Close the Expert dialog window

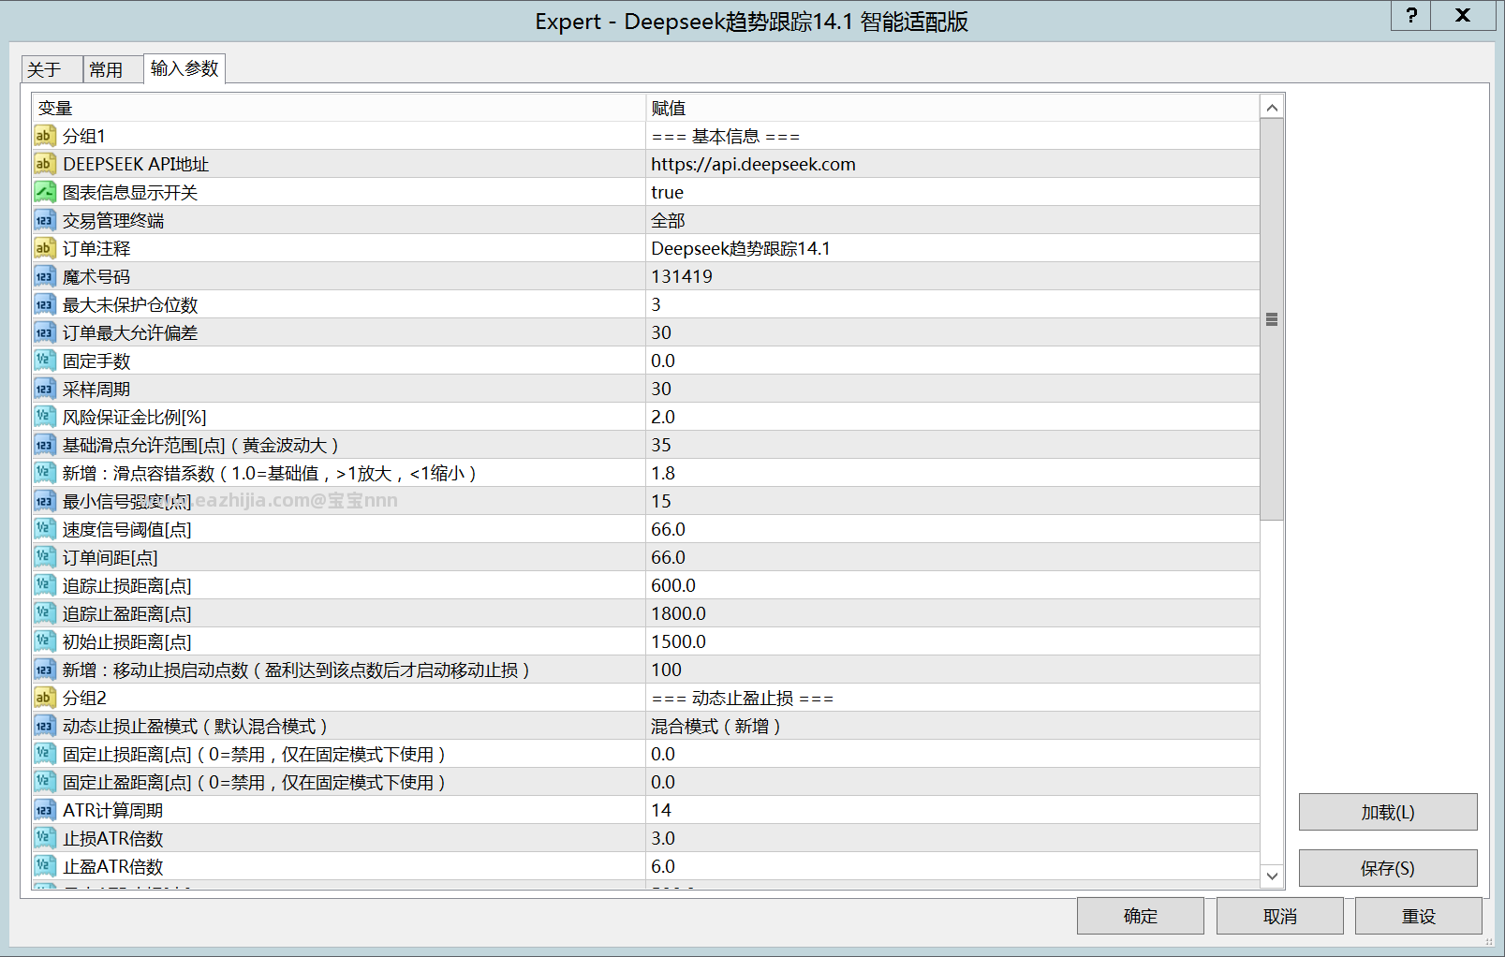(x=1463, y=15)
